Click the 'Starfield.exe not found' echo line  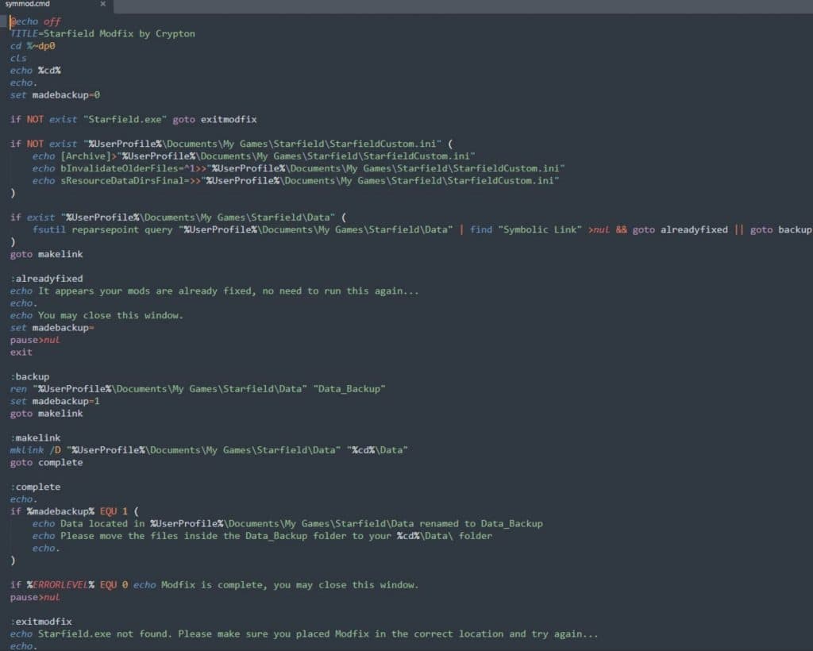point(303,634)
